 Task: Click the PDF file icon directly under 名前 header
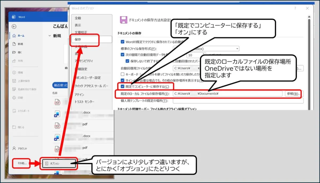click(57, 102)
